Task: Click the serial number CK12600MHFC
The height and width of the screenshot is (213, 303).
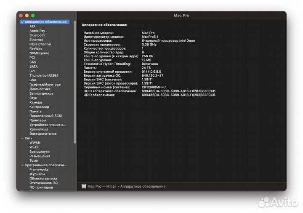Action: click(x=154, y=88)
